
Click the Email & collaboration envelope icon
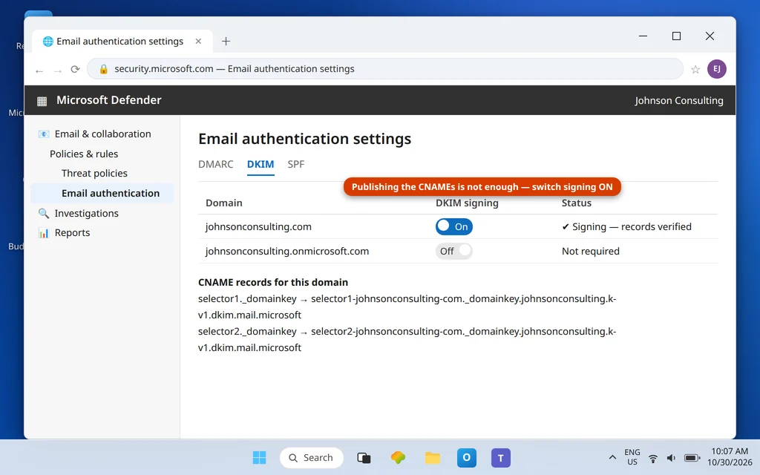pos(44,134)
